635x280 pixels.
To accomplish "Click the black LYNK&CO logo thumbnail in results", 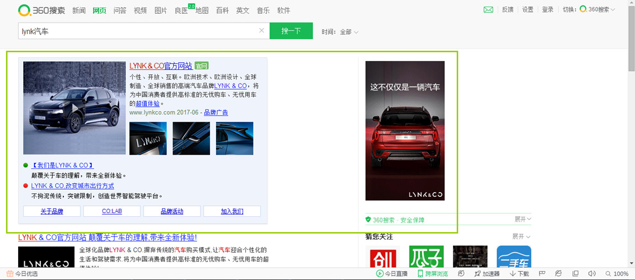I will [46, 257].
